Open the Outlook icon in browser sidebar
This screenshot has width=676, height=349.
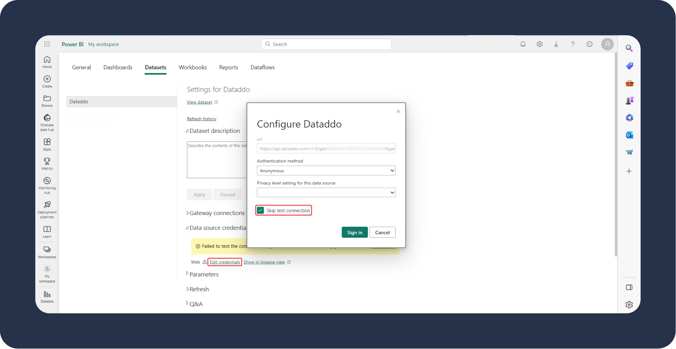point(629,135)
